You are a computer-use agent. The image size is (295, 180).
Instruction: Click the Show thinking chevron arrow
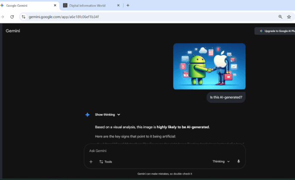point(119,115)
